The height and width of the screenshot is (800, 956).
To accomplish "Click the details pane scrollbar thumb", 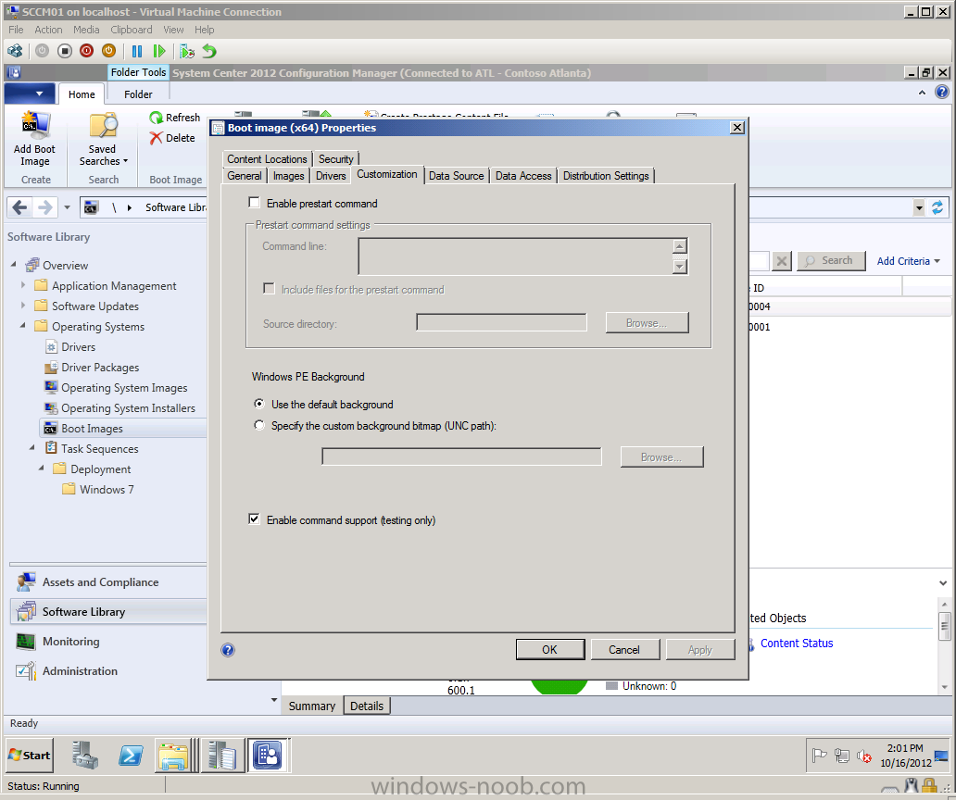I will point(944,626).
